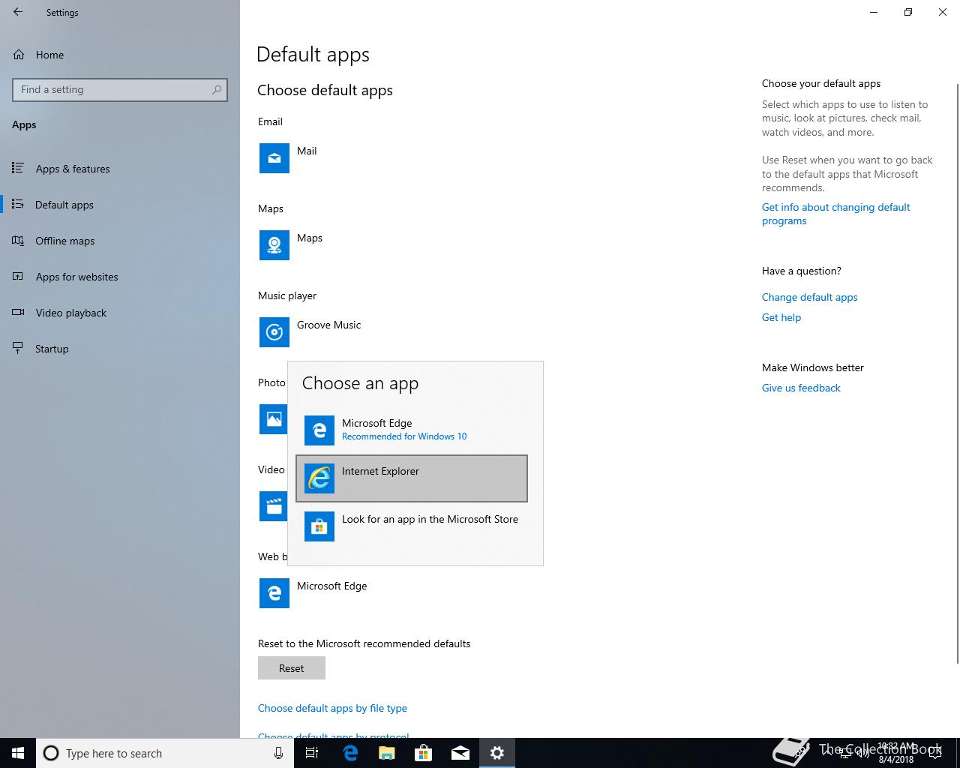
Task: Click the Type here to search box
Action: pyautogui.click(x=163, y=753)
